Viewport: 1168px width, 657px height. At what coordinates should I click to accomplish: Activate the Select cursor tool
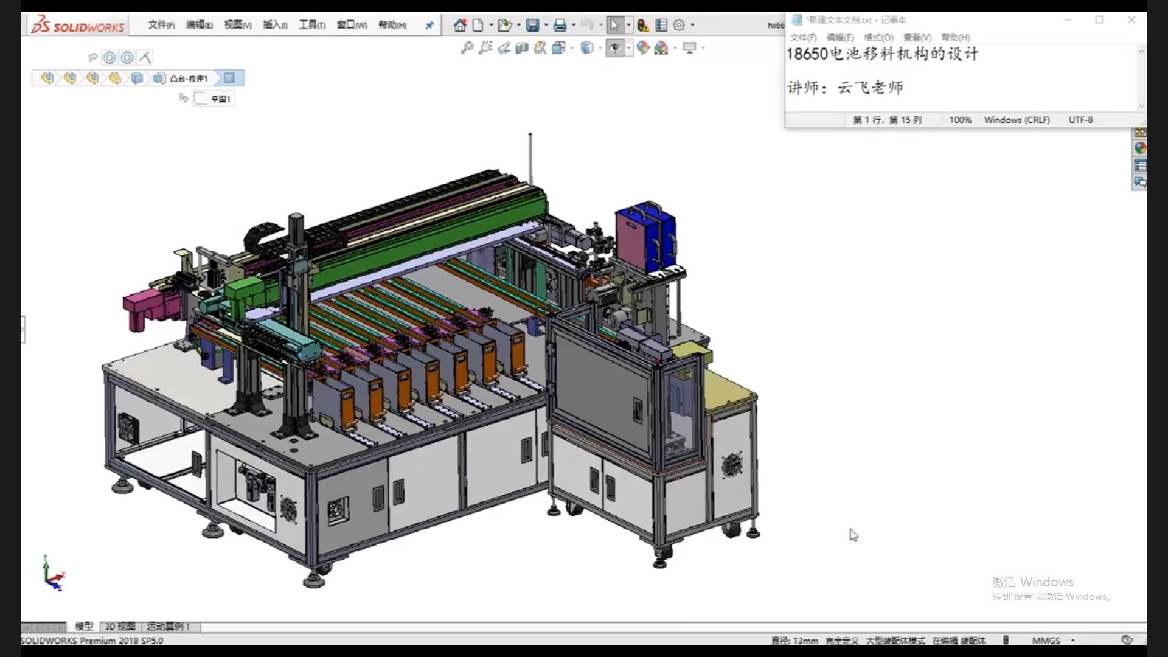click(614, 25)
